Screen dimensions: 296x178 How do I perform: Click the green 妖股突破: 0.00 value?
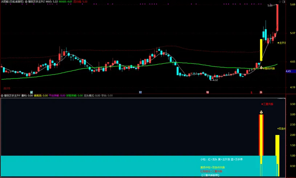click(x=74, y=96)
